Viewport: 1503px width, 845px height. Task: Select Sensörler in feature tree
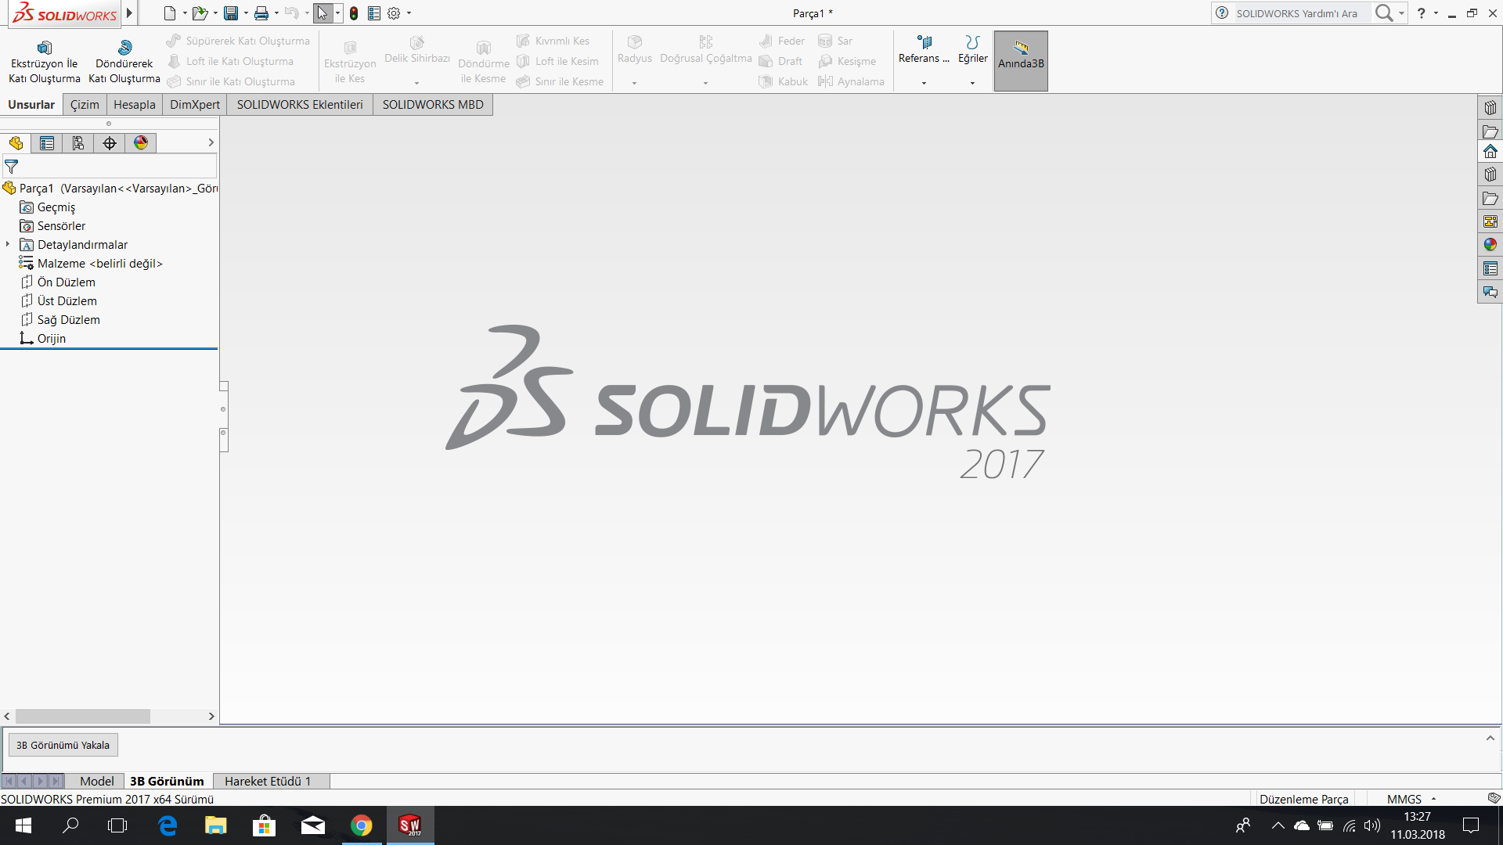pyautogui.click(x=61, y=226)
